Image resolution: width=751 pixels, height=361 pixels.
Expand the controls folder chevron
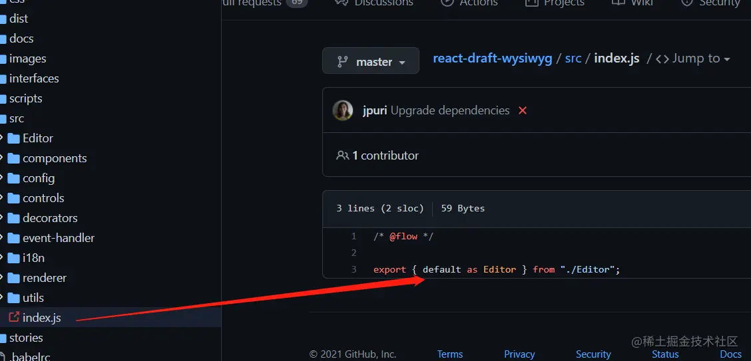coord(2,198)
